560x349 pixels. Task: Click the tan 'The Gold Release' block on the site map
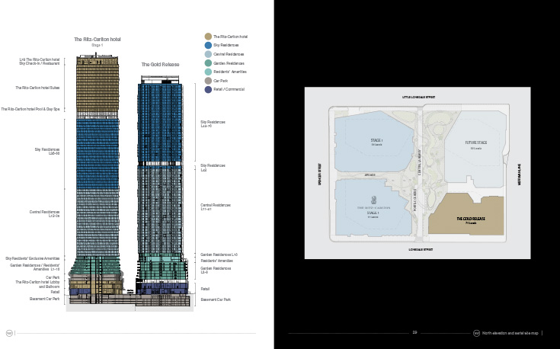click(467, 216)
